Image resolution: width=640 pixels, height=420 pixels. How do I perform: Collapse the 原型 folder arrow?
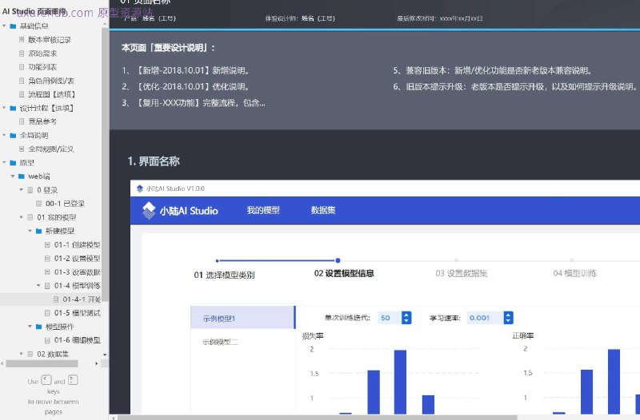(x=4, y=163)
